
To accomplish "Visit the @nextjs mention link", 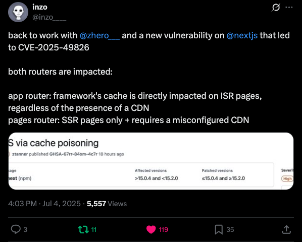I will [x=242, y=36].
